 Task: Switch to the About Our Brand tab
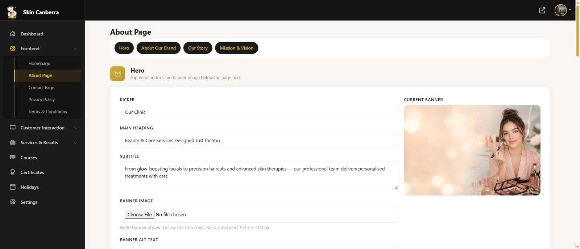[158, 48]
